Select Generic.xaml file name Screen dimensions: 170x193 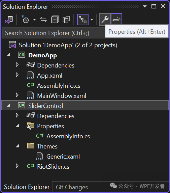pyautogui.click(x=63, y=157)
